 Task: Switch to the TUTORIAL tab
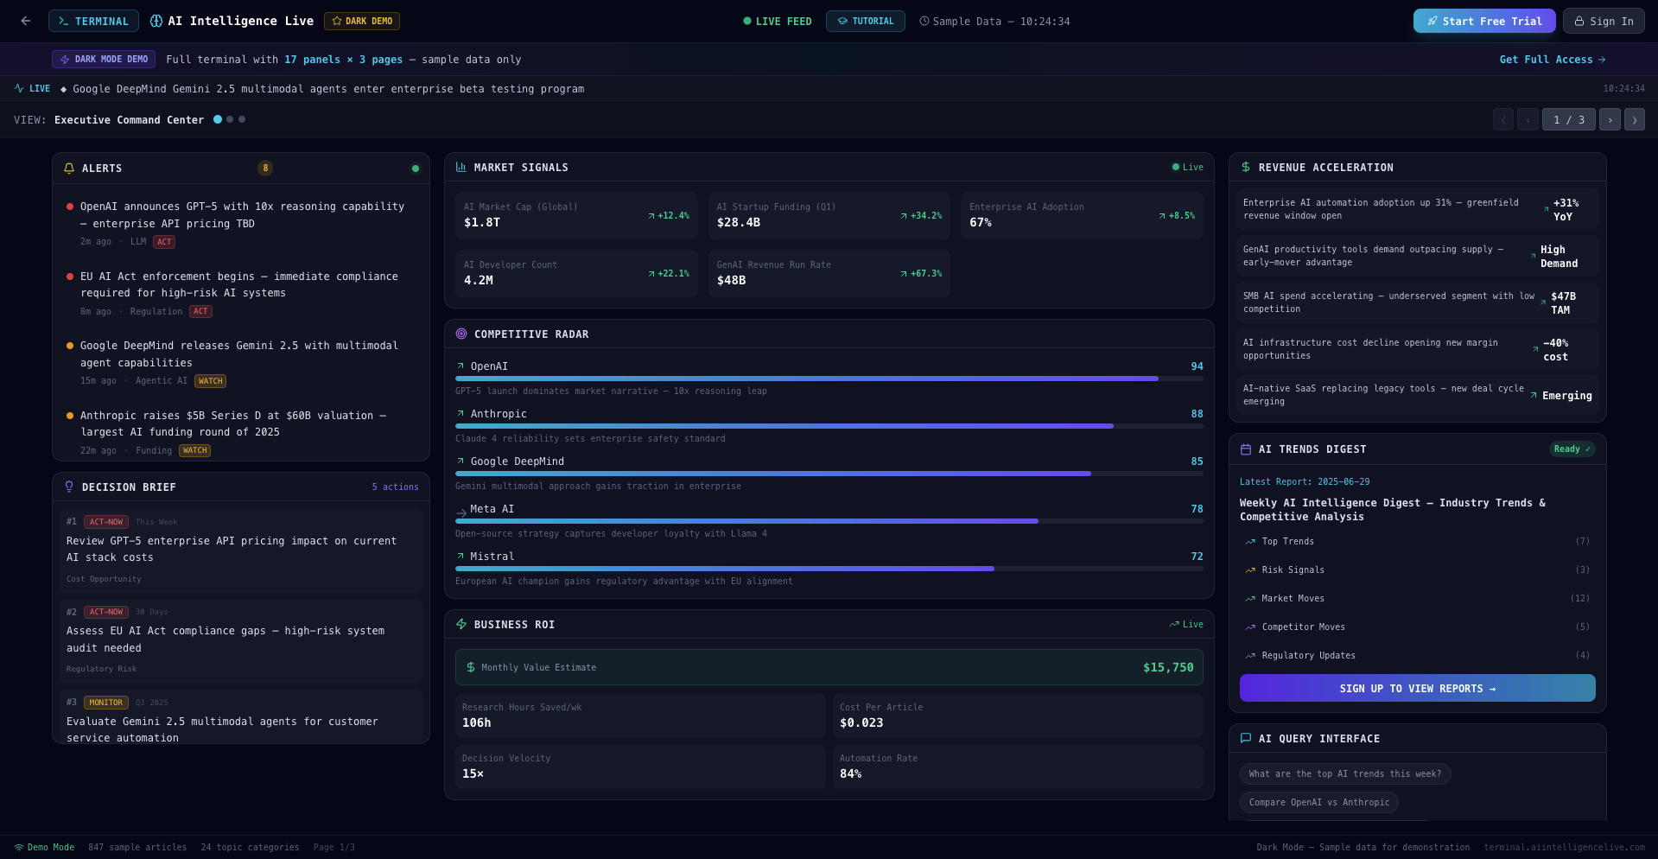(x=865, y=21)
